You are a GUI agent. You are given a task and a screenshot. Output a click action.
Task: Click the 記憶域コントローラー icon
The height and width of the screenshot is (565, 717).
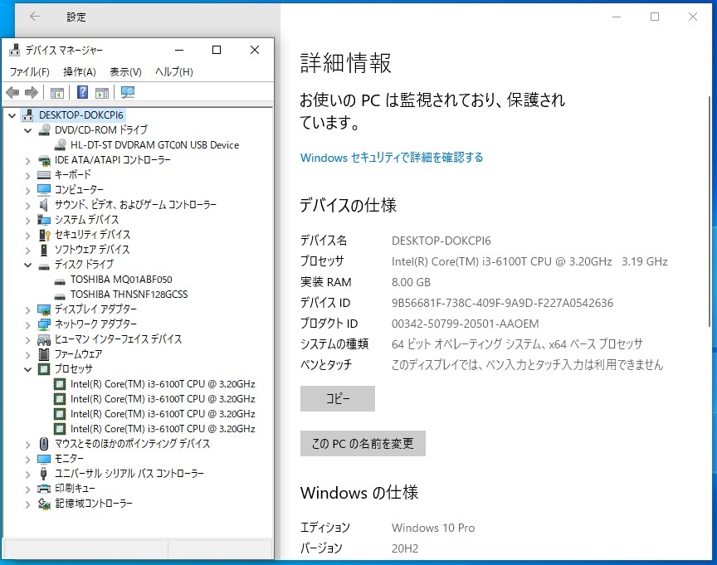(x=44, y=504)
